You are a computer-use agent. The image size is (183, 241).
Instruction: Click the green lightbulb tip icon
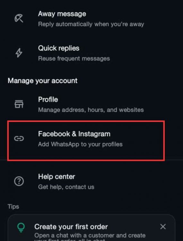(x=21, y=228)
